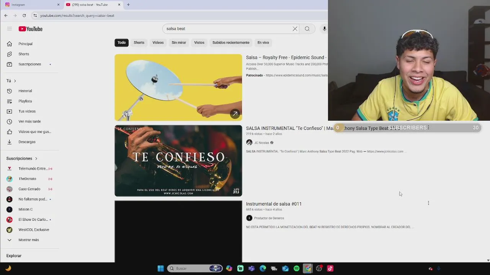Image resolution: width=490 pixels, height=275 pixels.
Task: Open Outlook from the taskbar
Action: coord(286,269)
